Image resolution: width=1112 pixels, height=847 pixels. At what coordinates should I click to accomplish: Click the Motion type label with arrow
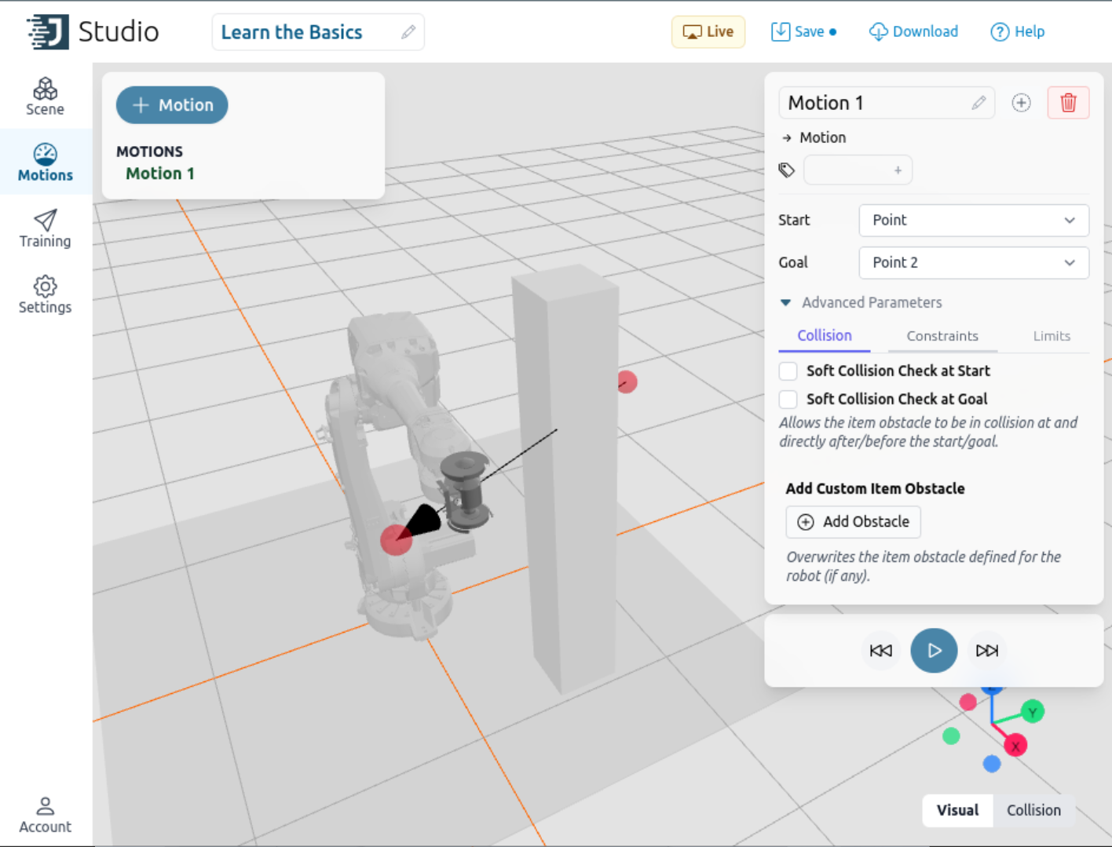(814, 138)
